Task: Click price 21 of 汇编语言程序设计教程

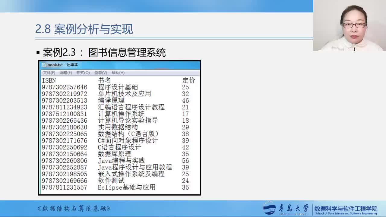Action: pos(185,107)
